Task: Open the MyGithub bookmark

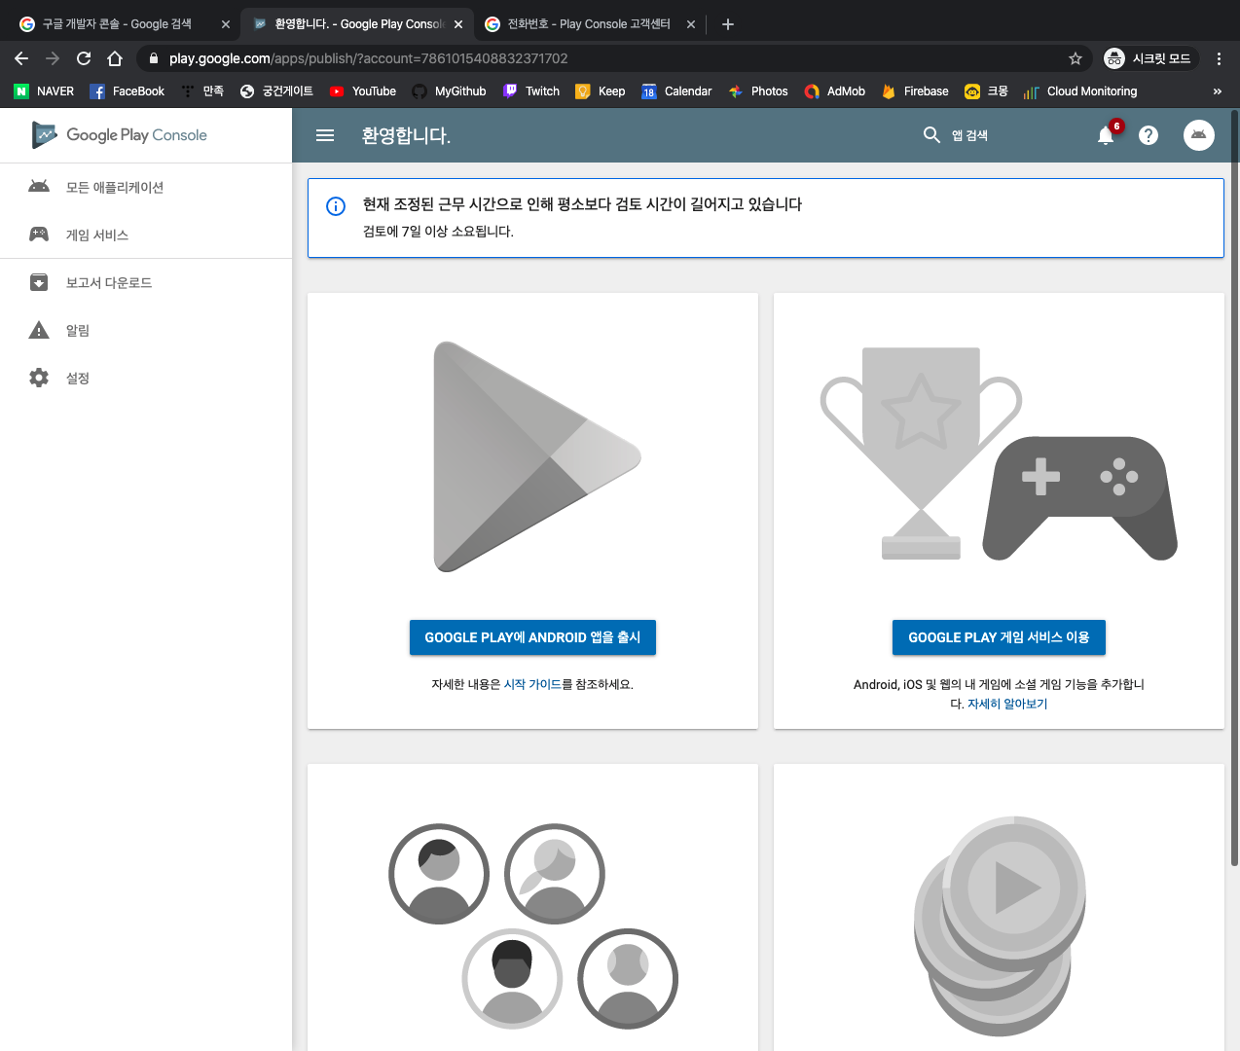Action: [449, 91]
